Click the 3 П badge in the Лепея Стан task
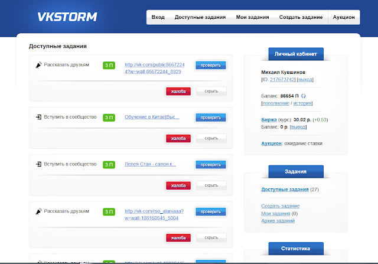The width and height of the screenshot is (378, 264). [x=109, y=165]
